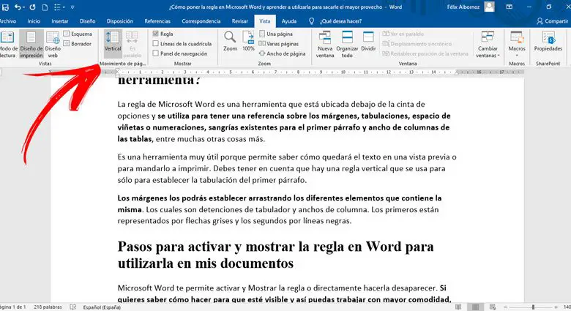The height and width of the screenshot is (311, 571).
Task: Open the Insertar ribbon tab
Action: 61,22
